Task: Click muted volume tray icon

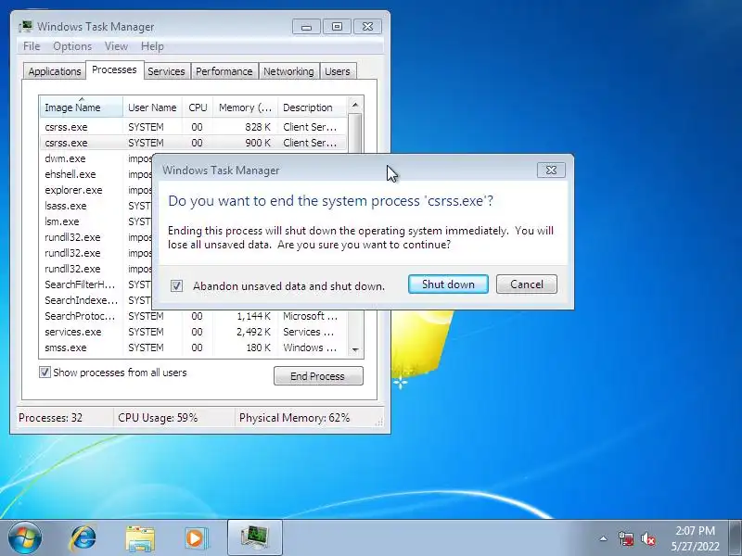Action: 647,538
